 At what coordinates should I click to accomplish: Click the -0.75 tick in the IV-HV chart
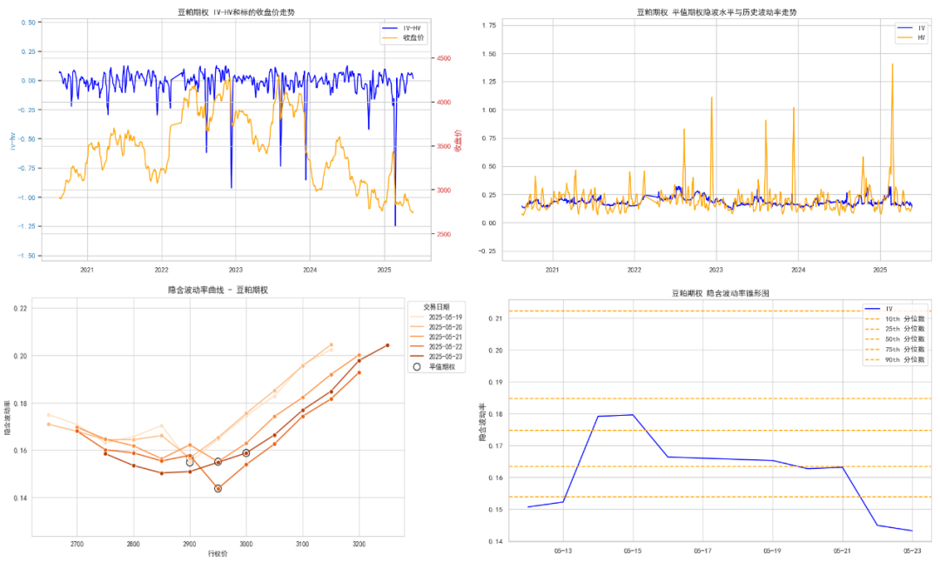(x=26, y=169)
